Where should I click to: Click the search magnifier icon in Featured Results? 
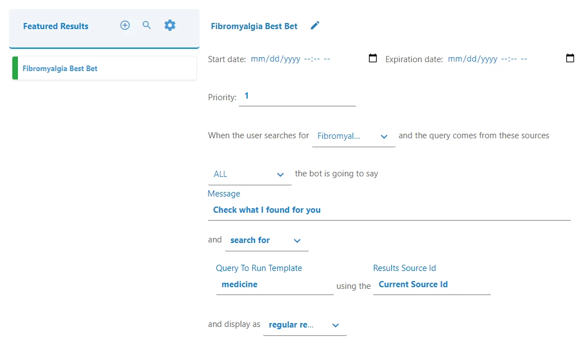tap(147, 25)
